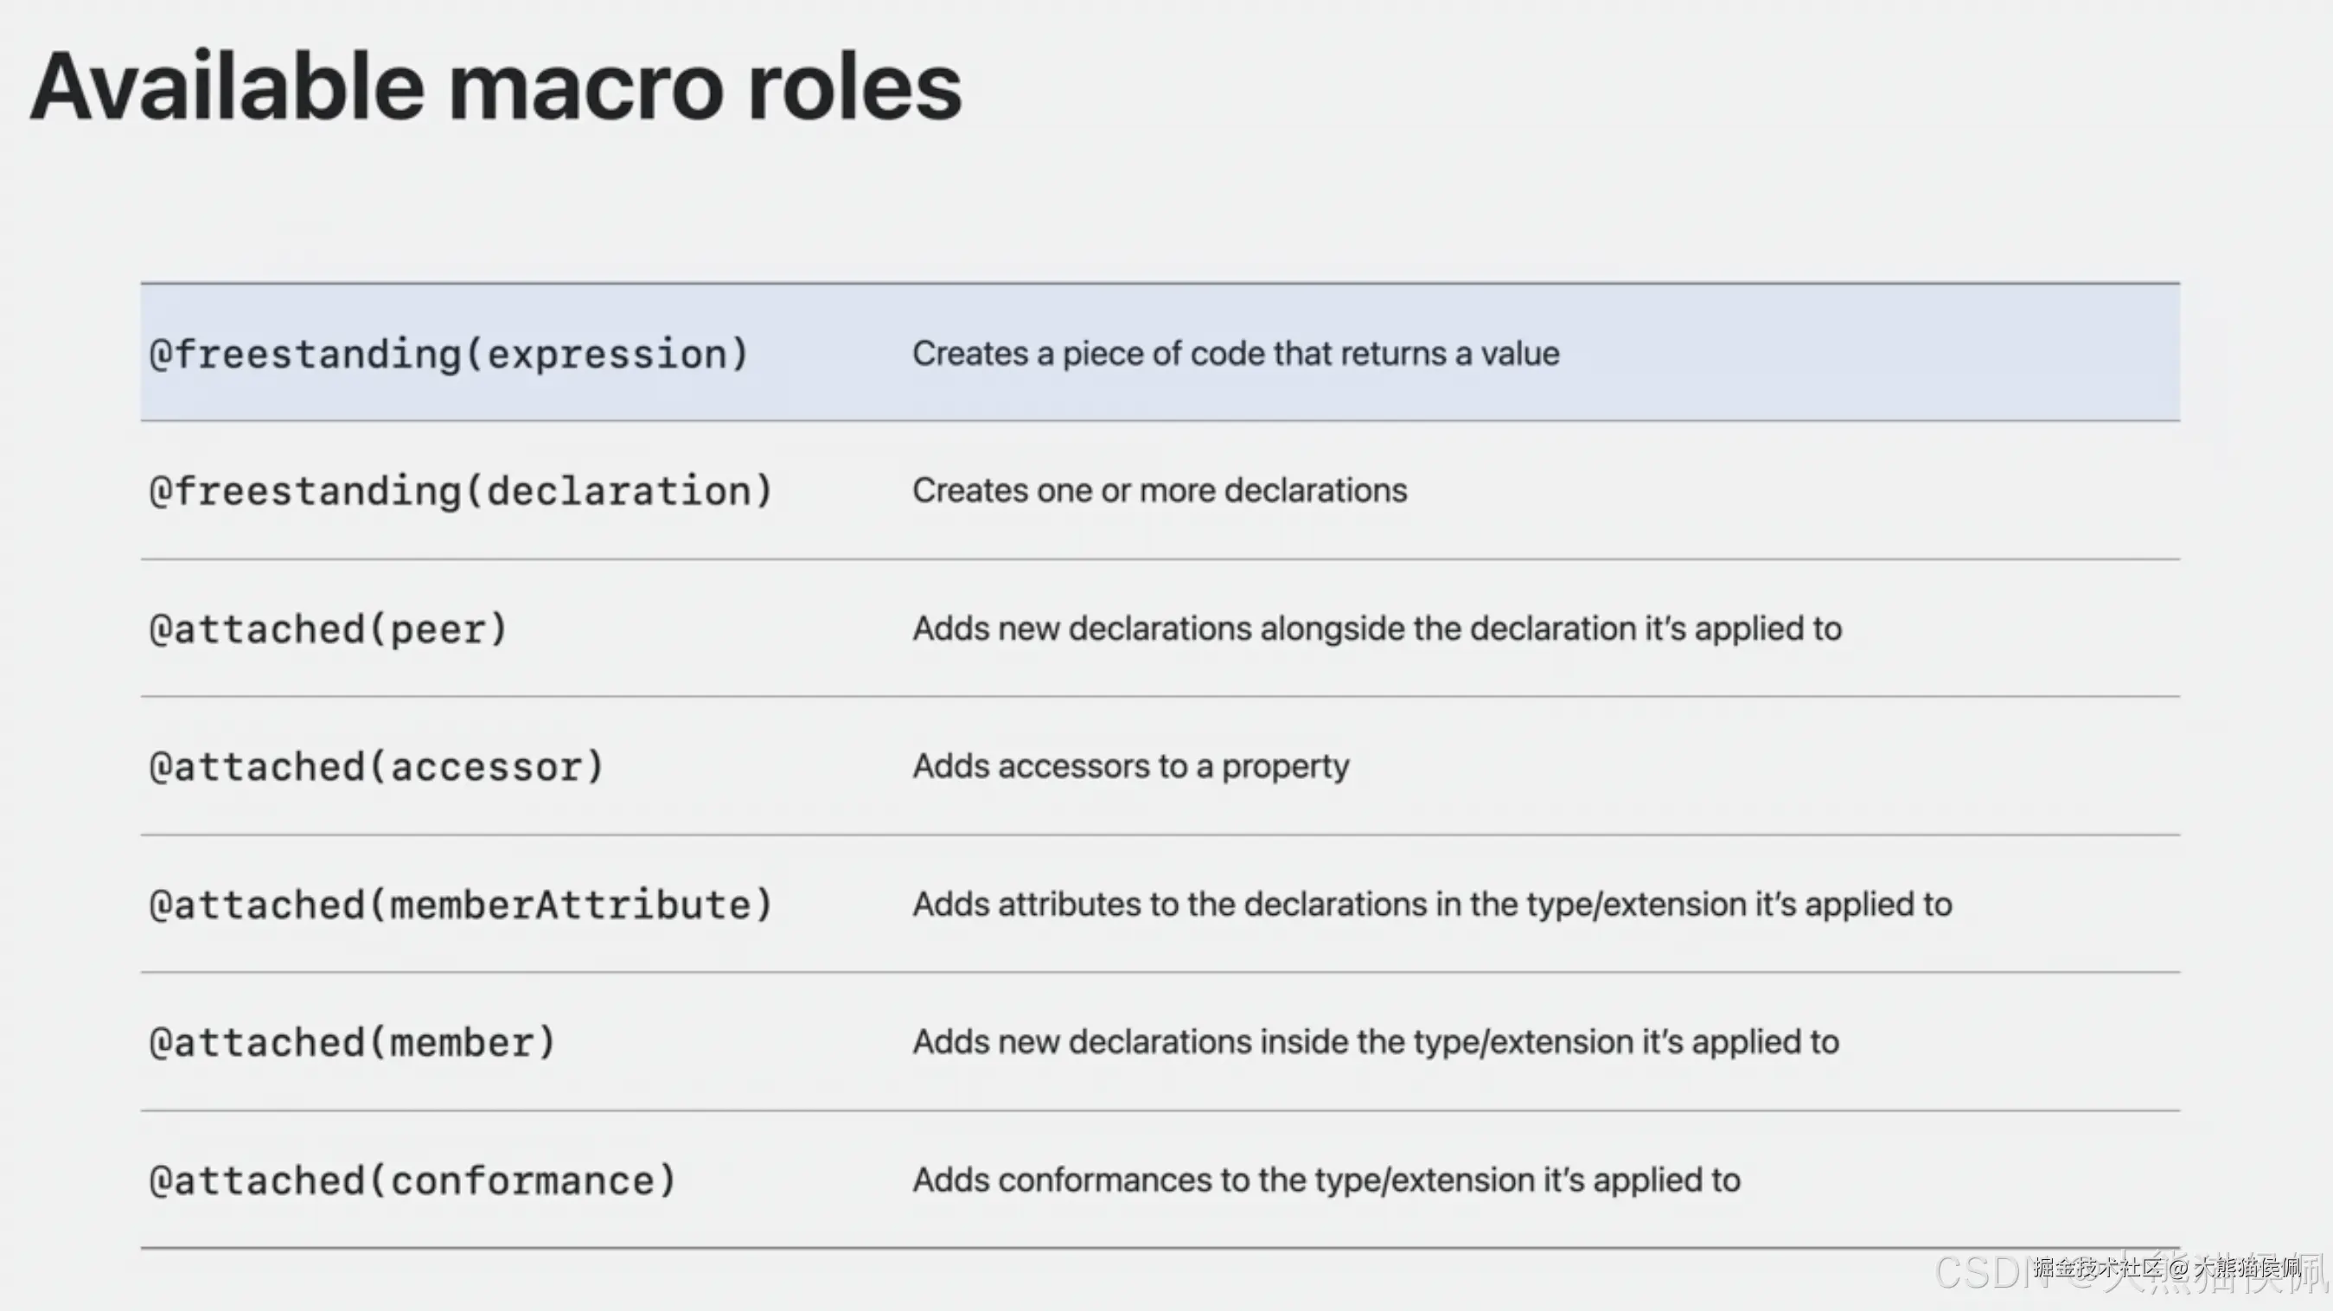The image size is (2333, 1311).
Task: Select the @attached(conformance) role name
Action: click(x=412, y=1180)
